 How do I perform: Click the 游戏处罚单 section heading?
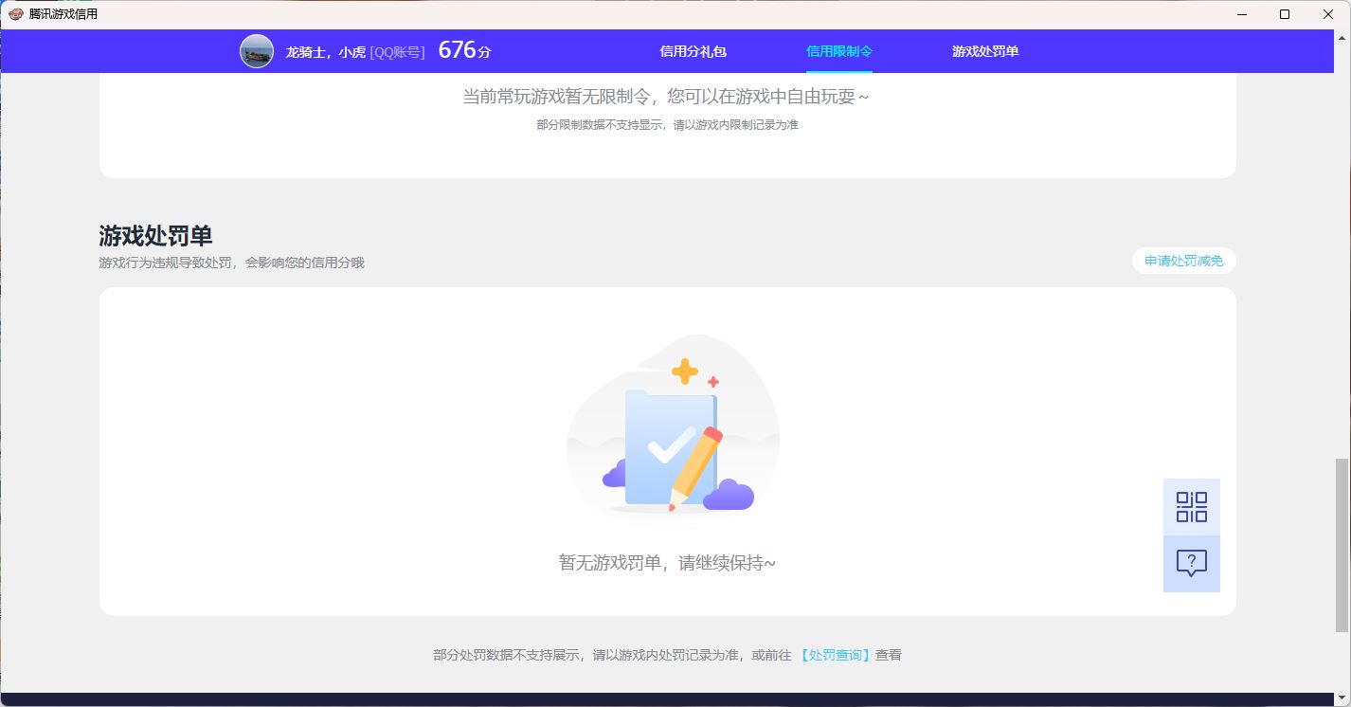pyautogui.click(x=155, y=236)
